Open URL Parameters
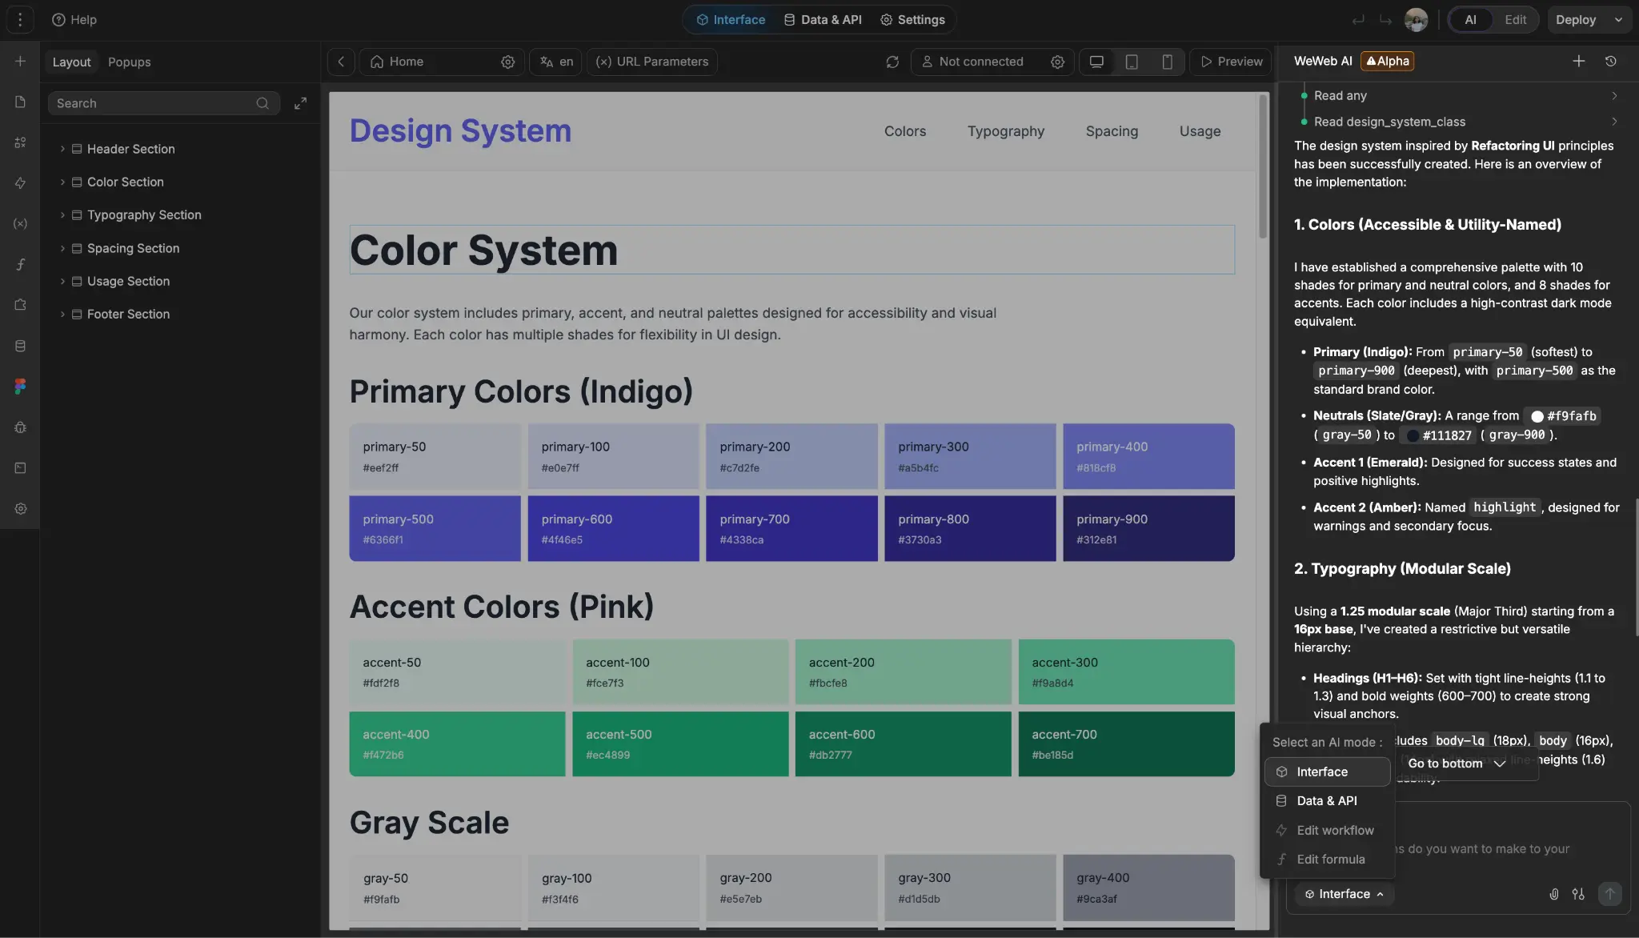 [x=652, y=62]
